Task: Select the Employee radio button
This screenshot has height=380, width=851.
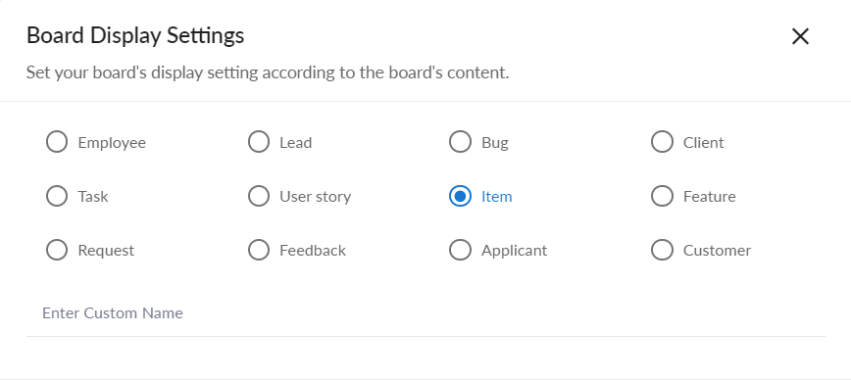Action: point(57,142)
